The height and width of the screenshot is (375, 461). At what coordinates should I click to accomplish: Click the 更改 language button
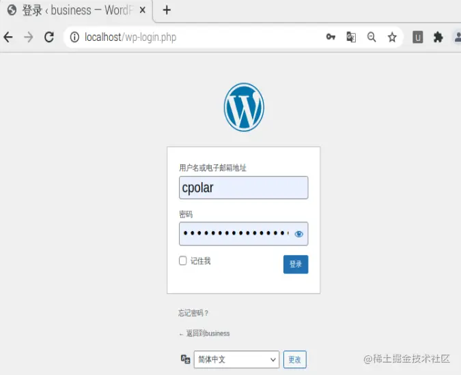295,359
